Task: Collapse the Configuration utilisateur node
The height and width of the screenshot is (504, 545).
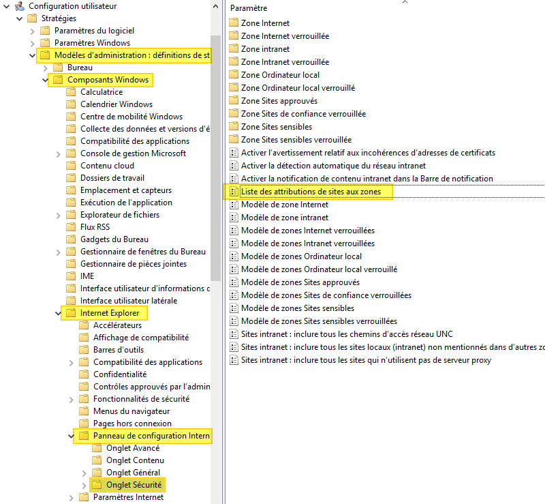Action: (6, 6)
